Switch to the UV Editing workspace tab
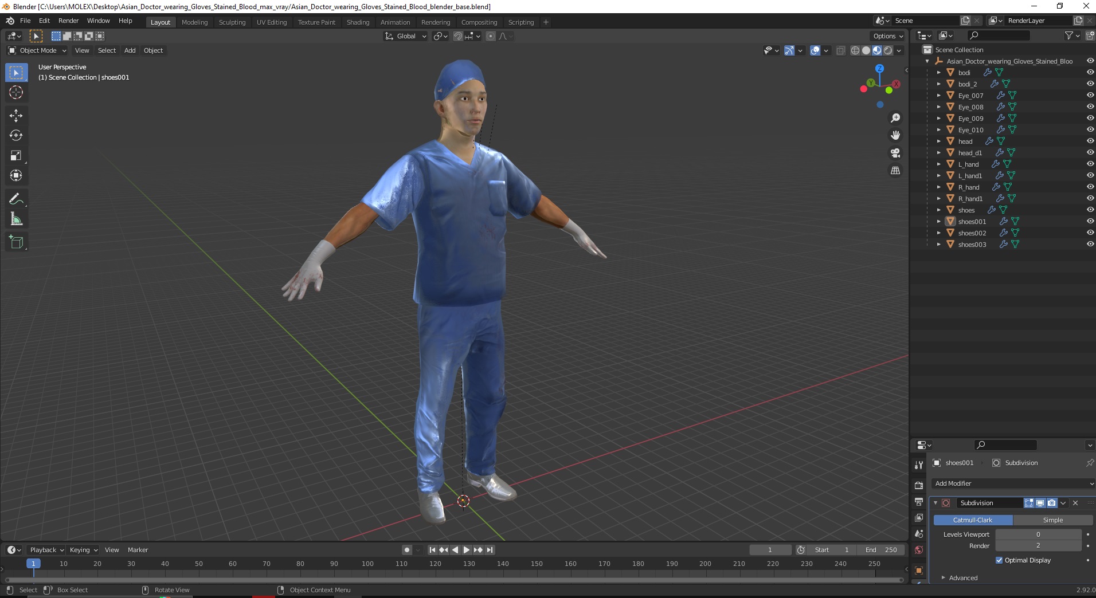Image resolution: width=1096 pixels, height=598 pixels. coord(272,22)
